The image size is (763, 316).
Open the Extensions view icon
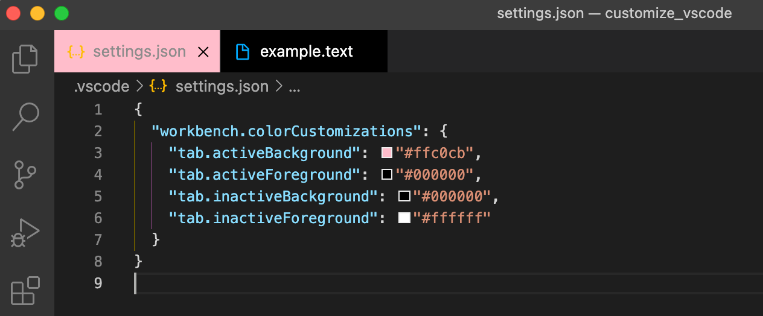click(x=25, y=291)
